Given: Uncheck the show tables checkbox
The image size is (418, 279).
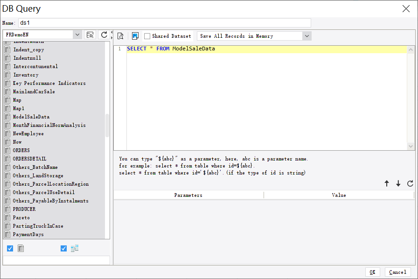Looking at the screenshot, I should pos(10,249).
